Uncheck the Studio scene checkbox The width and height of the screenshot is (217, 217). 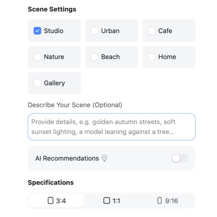click(x=37, y=31)
